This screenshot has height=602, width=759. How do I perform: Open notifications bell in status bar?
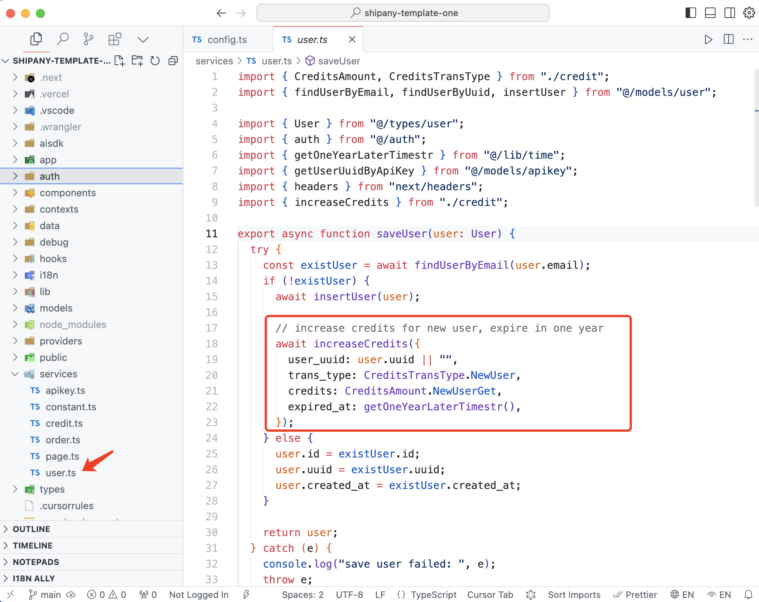pyautogui.click(x=748, y=595)
